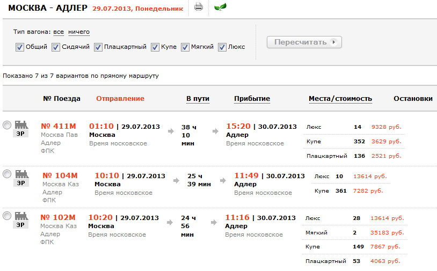Viewport: 437px width, 271px height.
Task: Sort by Прибытие column header
Action: tap(252, 99)
